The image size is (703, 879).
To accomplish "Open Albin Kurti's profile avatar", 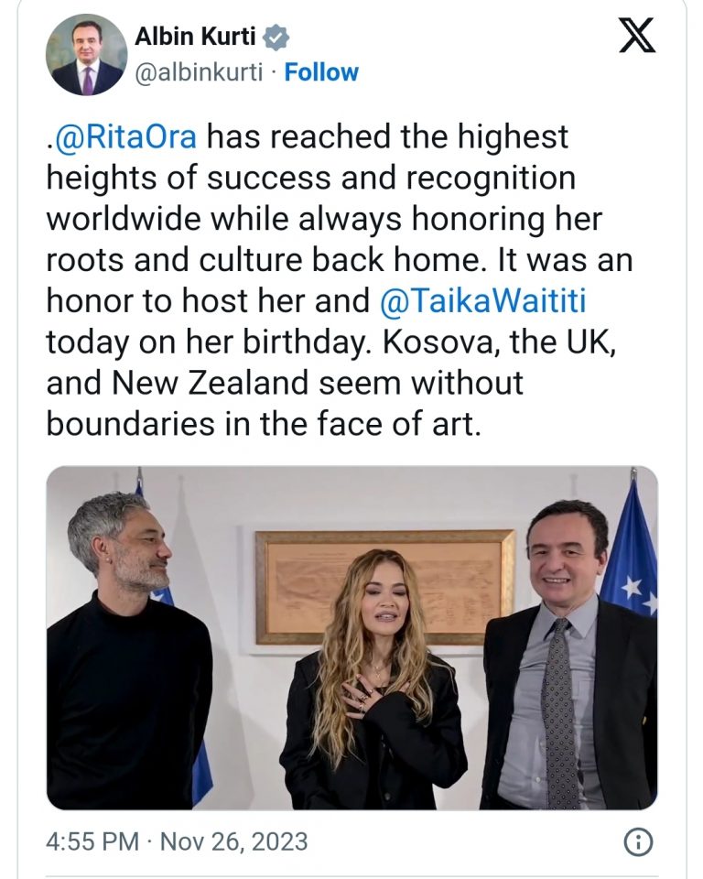I will [87, 55].
